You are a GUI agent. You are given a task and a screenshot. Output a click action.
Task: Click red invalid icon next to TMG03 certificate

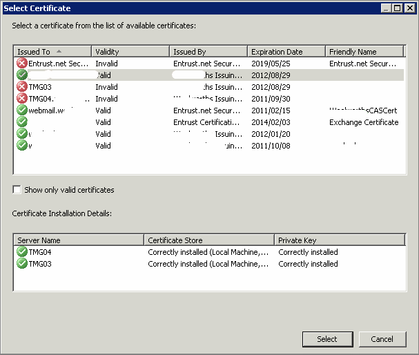(22, 87)
